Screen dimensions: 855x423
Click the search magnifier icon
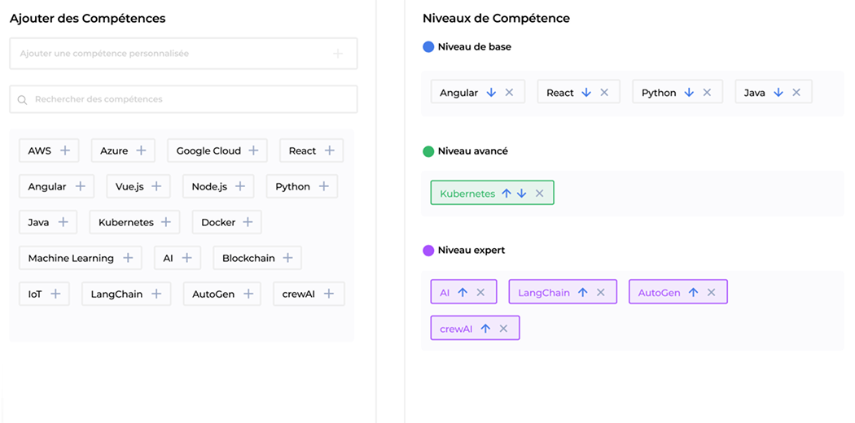[22, 99]
